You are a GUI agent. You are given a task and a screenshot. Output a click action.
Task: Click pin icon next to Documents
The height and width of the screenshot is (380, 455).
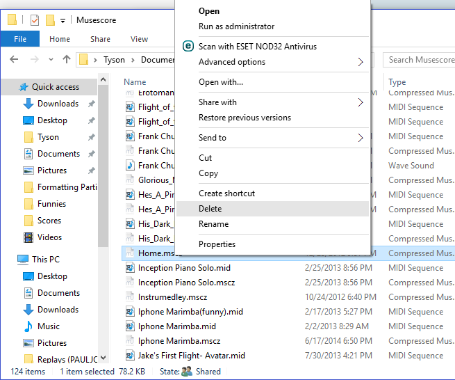(x=92, y=154)
